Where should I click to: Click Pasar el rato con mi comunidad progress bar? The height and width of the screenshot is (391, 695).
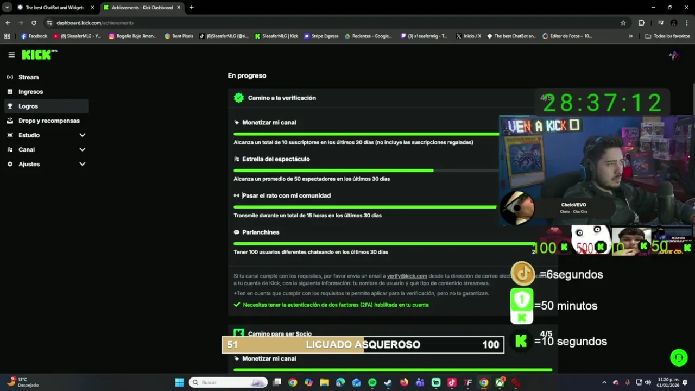point(366,207)
